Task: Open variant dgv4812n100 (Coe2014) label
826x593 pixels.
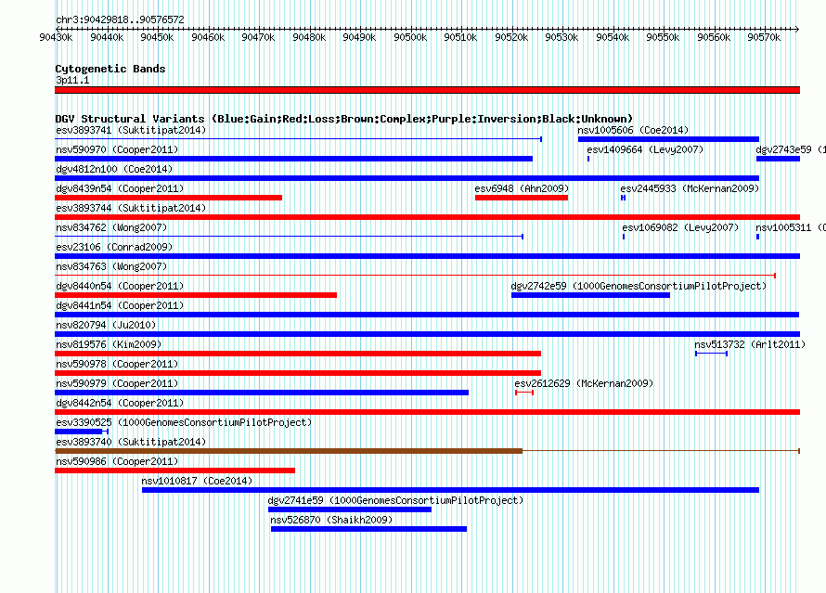Action: point(114,169)
